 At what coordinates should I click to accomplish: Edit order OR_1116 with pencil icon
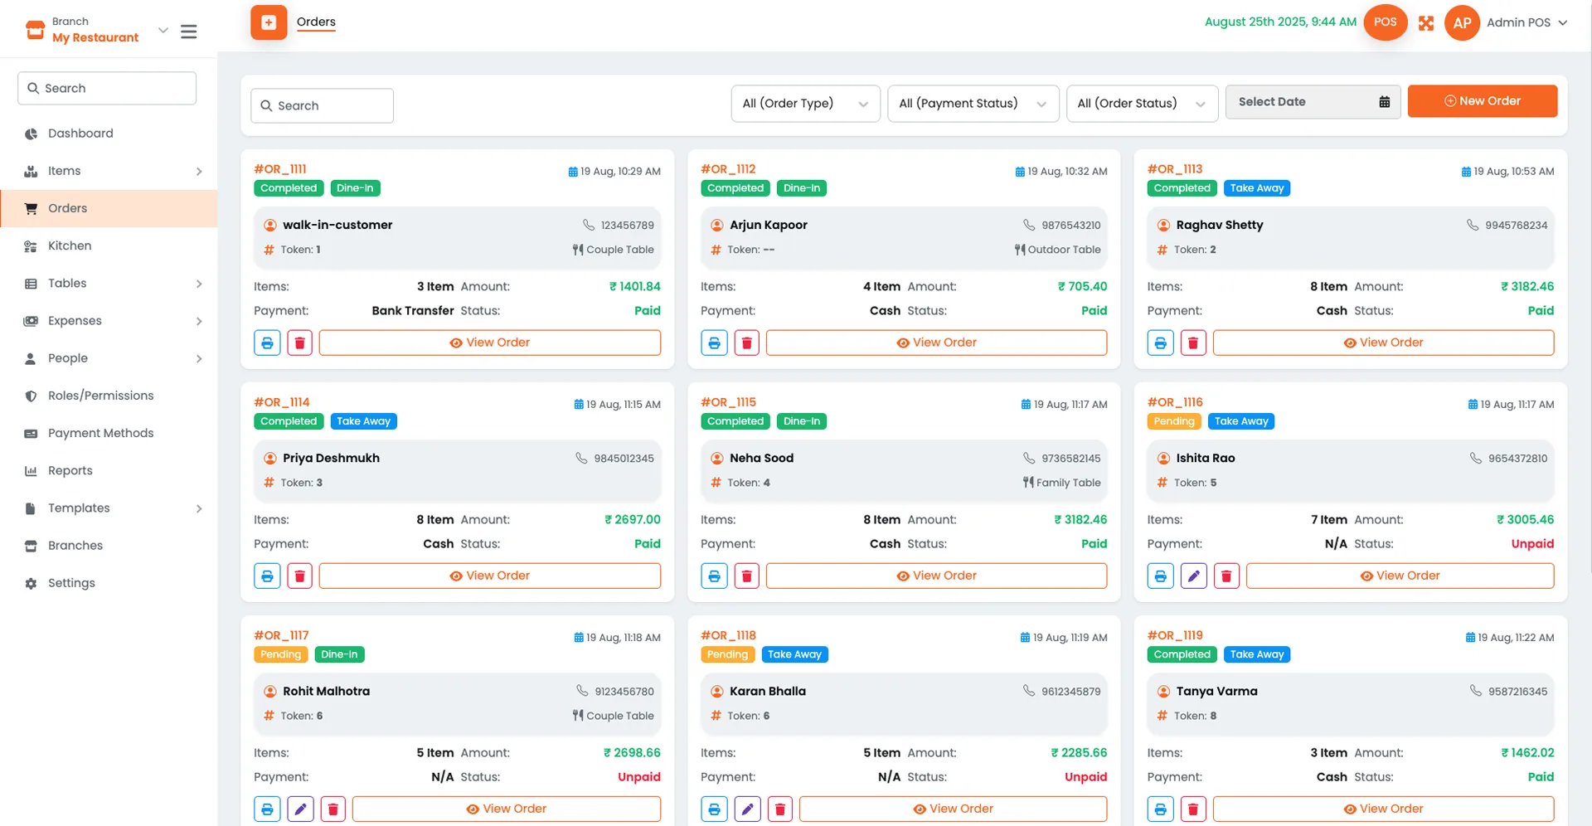point(1193,575)
